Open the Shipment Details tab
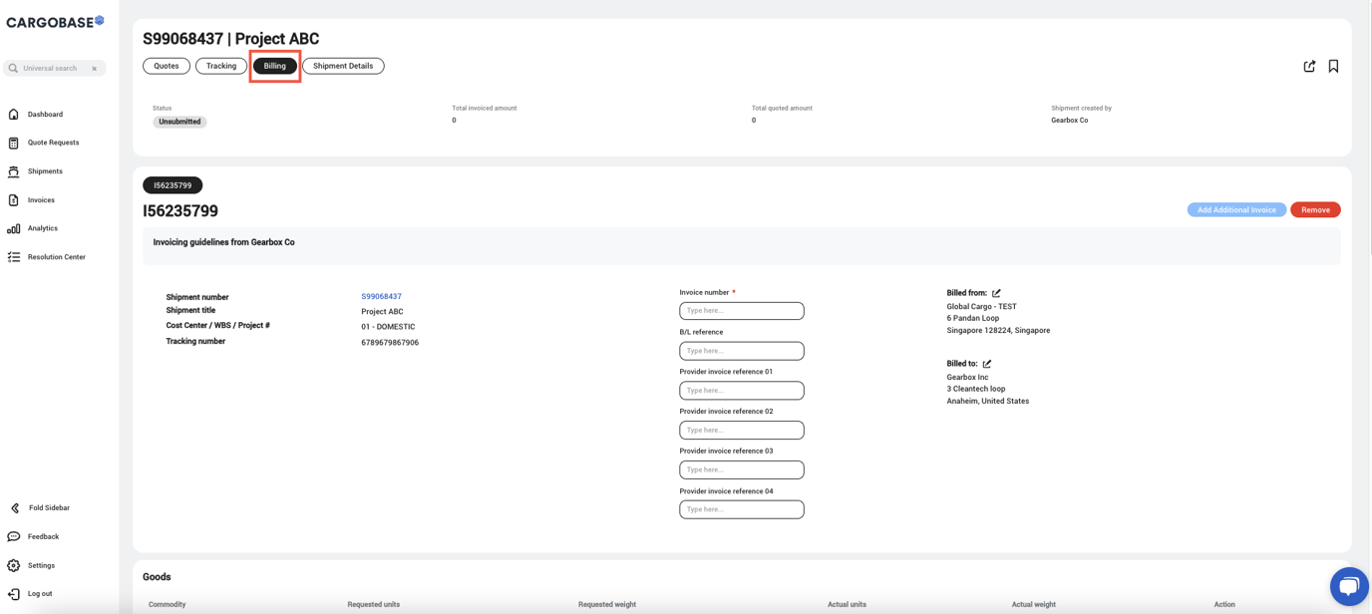This screenshot has height=614, width=1372. (343, 65)
